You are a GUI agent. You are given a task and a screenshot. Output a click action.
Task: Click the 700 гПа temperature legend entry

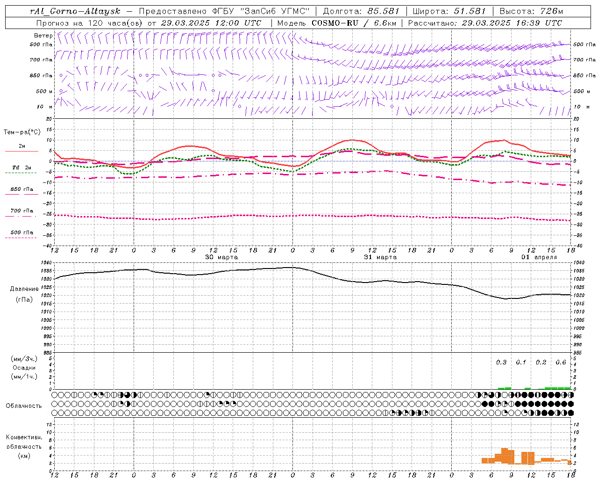coord(22,211)
